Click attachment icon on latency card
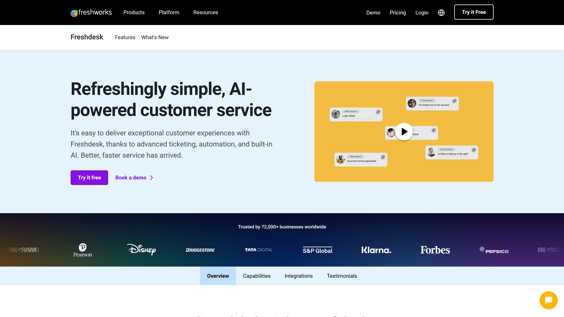Screen dimensions: 564x317 click(x=474, y=150)
